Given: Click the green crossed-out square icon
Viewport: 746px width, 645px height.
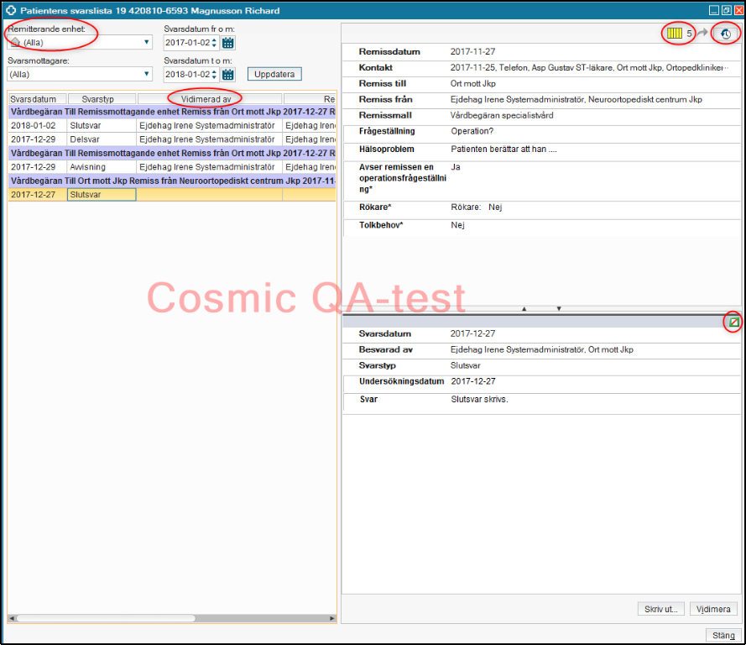Looking at the screenshot, I should [x=733, y=322].
